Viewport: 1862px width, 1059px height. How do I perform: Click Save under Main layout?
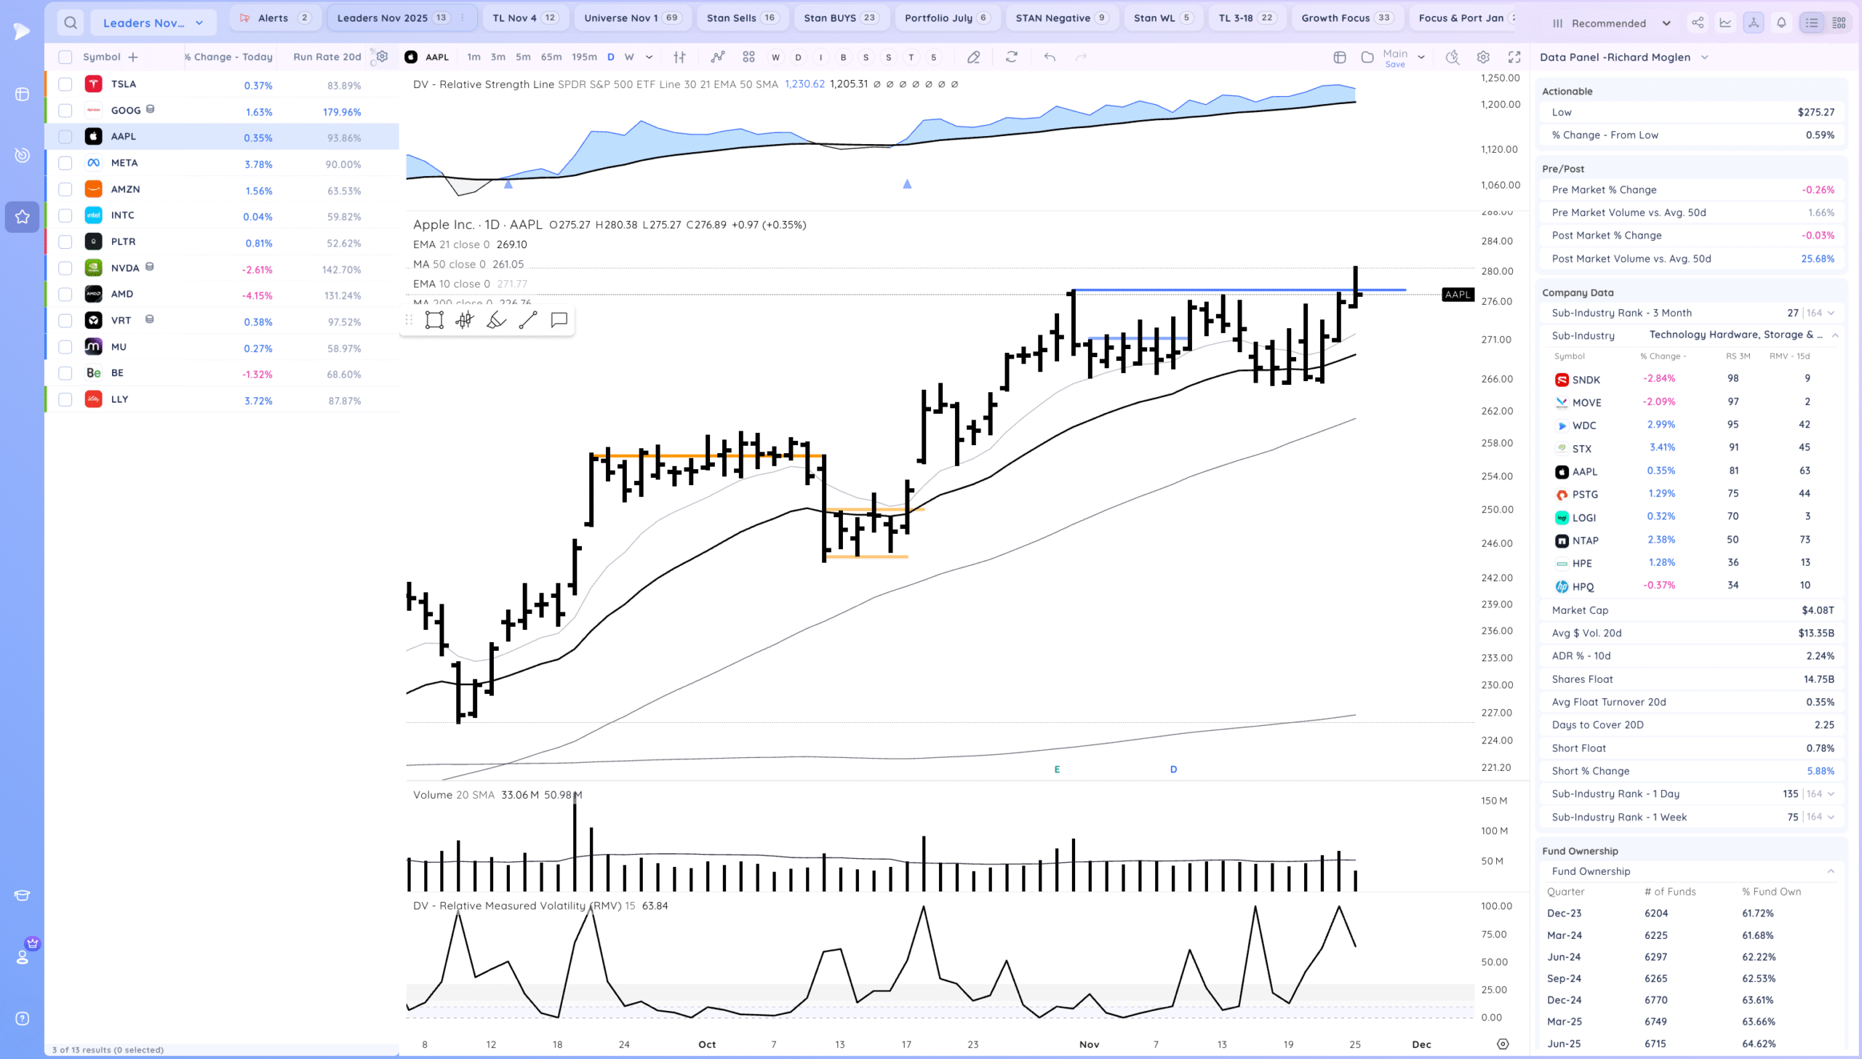coord(1394,65)
